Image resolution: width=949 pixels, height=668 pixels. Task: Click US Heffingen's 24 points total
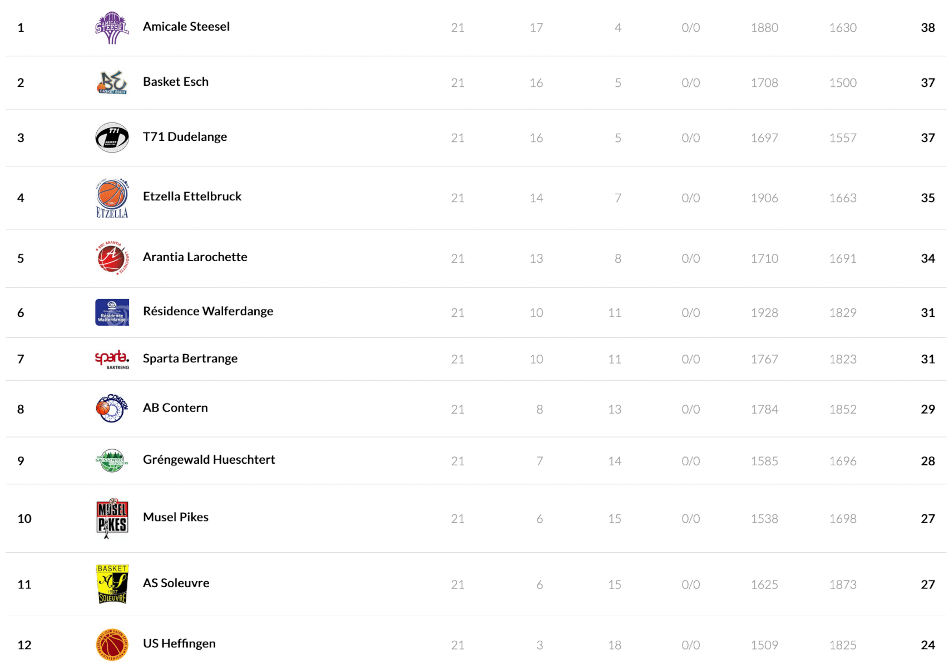(927, 645)
